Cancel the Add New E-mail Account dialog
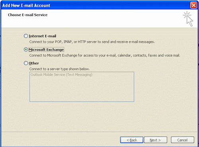 tap(183, 140)
